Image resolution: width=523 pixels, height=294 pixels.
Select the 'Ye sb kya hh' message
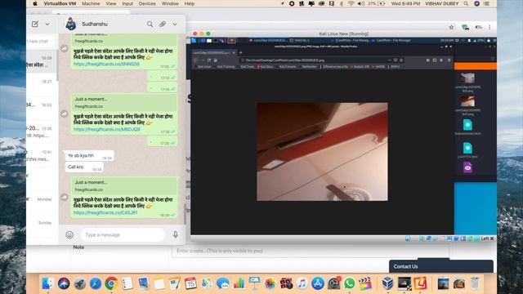pyautogui.click(x=89, y=156)
